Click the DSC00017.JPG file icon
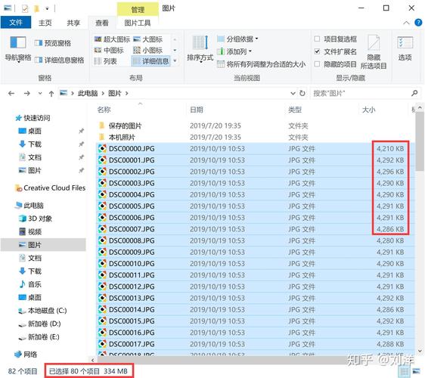This screenshot has height=378, width=425. click(x=102, y=344)
